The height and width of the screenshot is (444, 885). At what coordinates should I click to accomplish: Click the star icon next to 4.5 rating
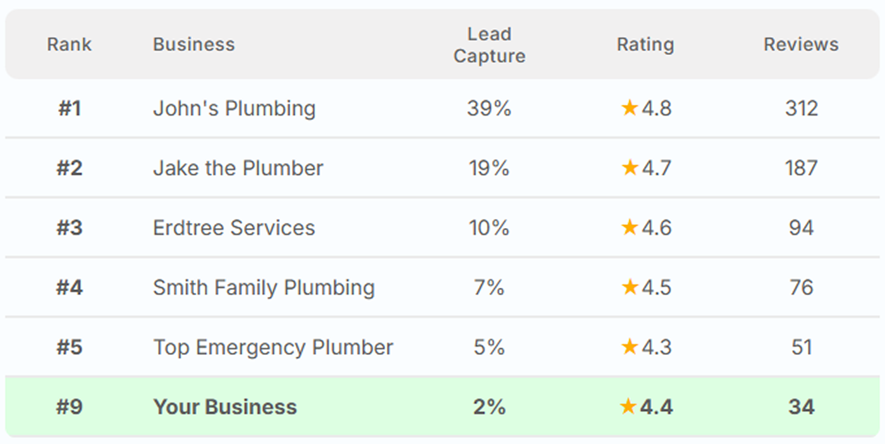pyautogui.click(x=629, y=287)
